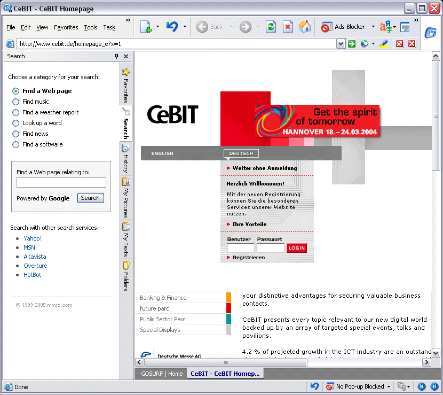Open the Favorites menu
Image resolution: width=443 pixels, height=395 pixels.
pyautogui.click(x=66, y=27)
